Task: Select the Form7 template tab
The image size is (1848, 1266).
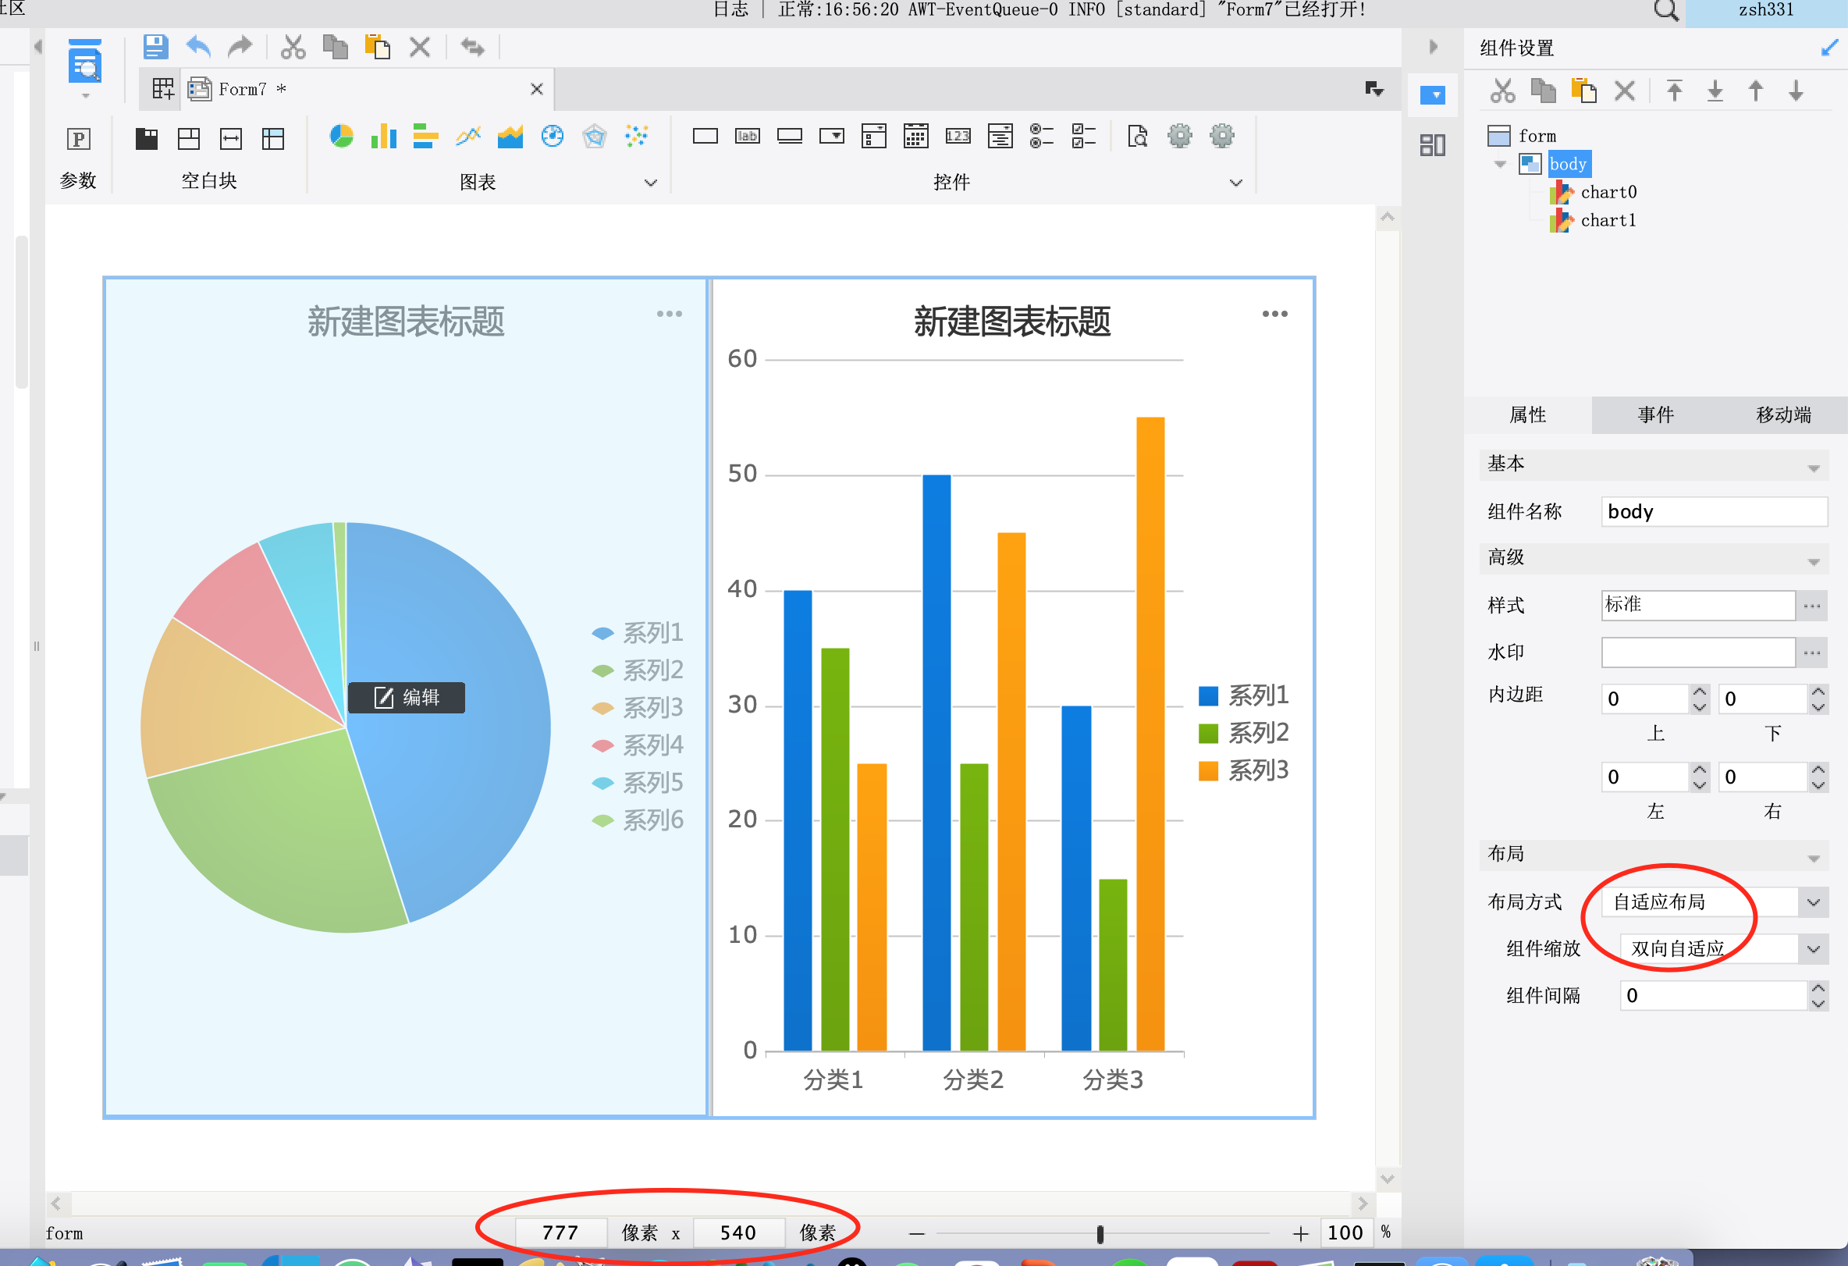Action: [366, 89]
